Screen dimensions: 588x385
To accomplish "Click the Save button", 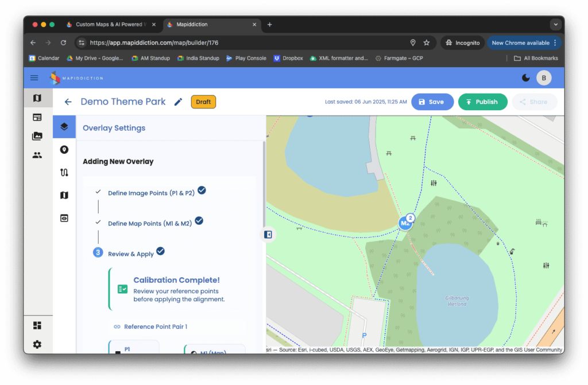I will point(432,102).
